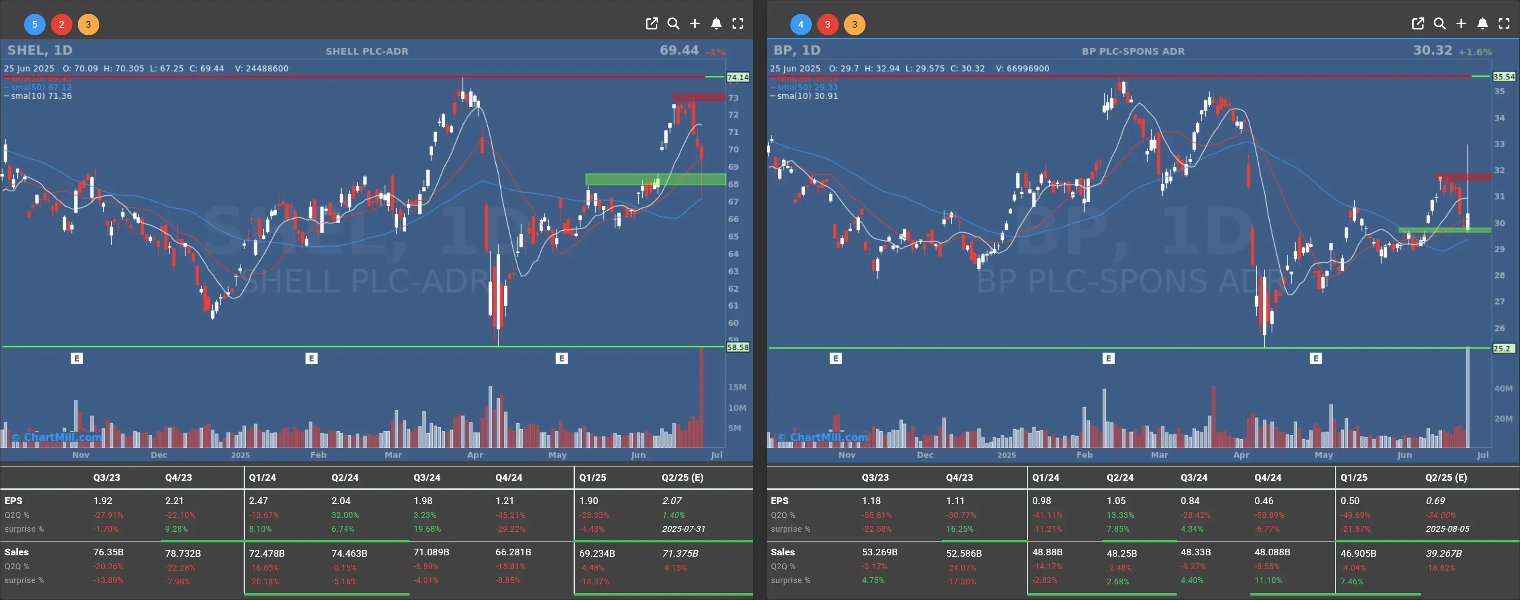Screen dimensions: 1520x600
Task: Click the green support zone on BP chart
Action: [1444, 230]
